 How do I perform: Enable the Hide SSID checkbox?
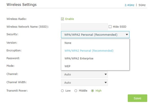pyautogui.click(x=110, y=27)
